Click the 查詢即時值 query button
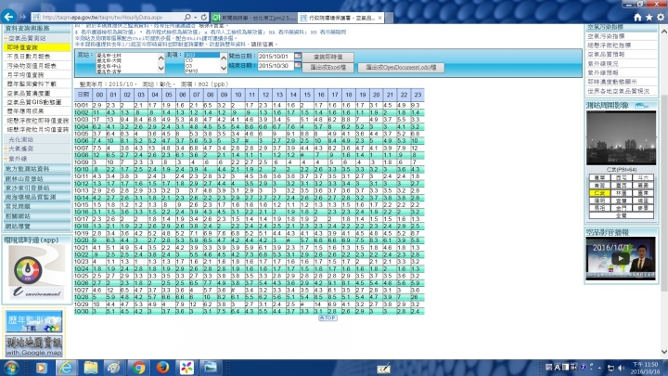Image resolution: width=668 pixels, height=376 pixels. coord(328,57)
